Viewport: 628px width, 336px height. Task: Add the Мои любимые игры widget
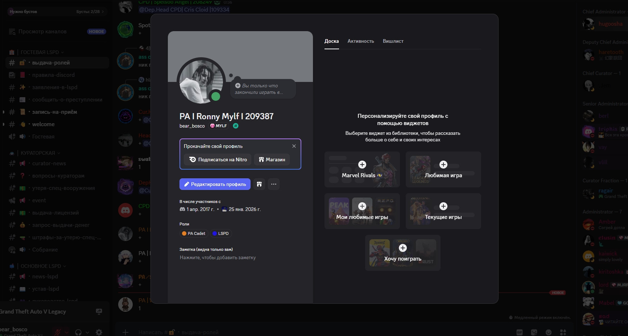(362, 211)
